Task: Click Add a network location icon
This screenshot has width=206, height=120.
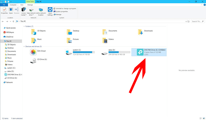Action: tap(41, 12)
